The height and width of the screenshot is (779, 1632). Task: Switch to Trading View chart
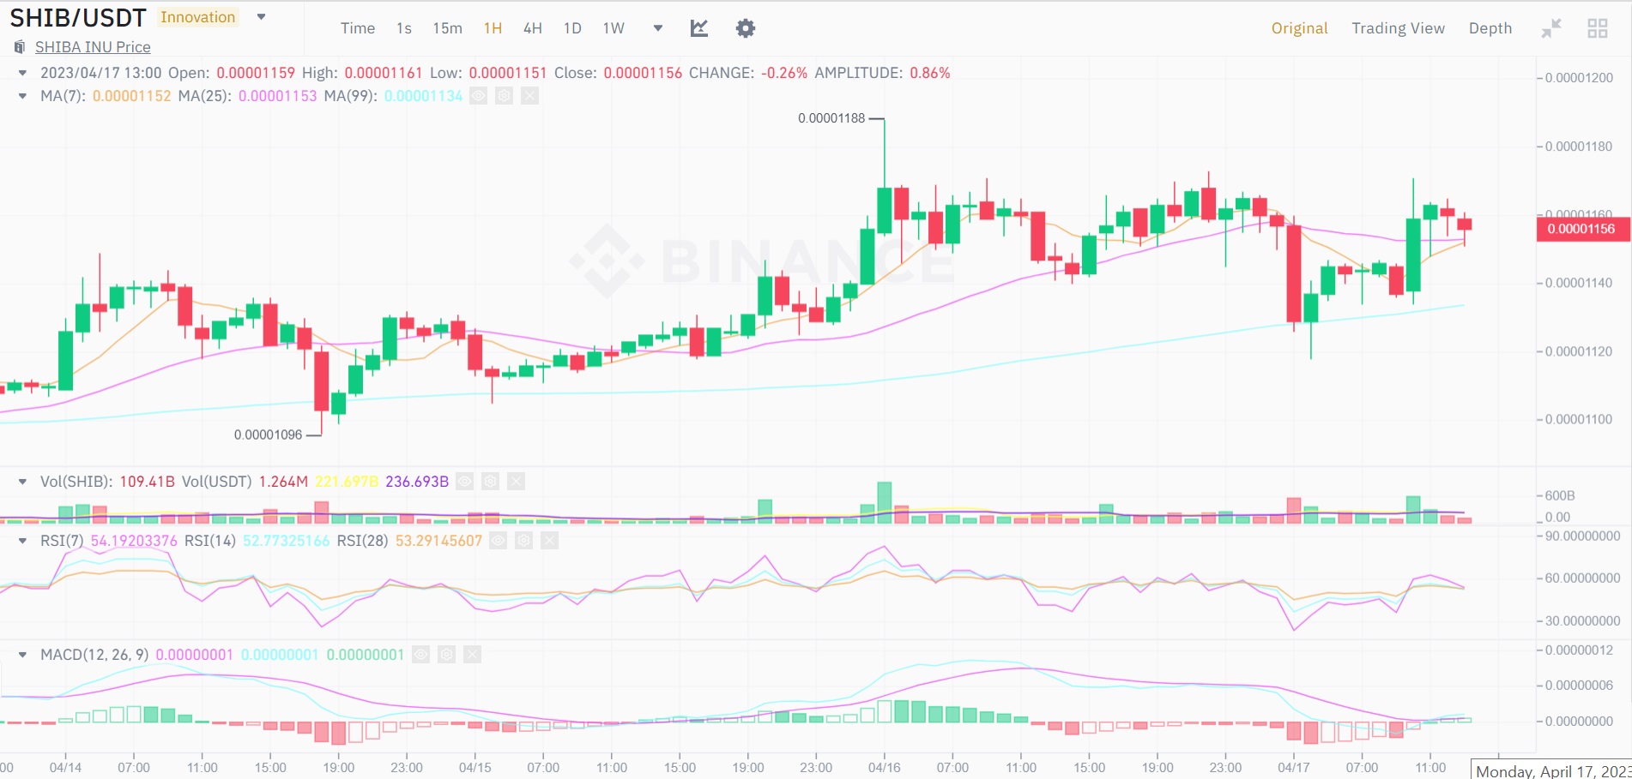coord(1398,28)
